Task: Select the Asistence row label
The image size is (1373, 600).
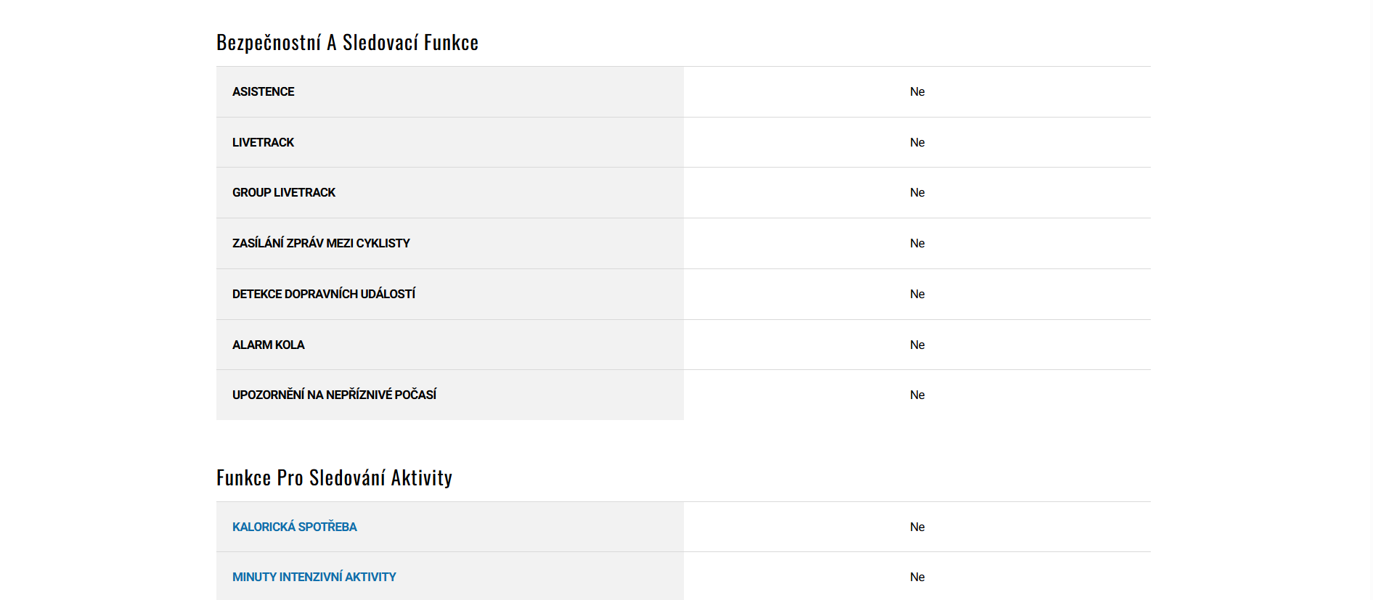Action: click(x=263, y=91)
